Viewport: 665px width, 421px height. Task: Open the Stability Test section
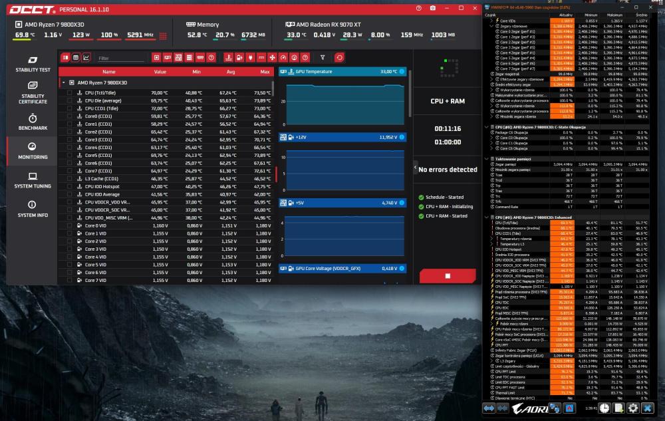tap(33, 64)
